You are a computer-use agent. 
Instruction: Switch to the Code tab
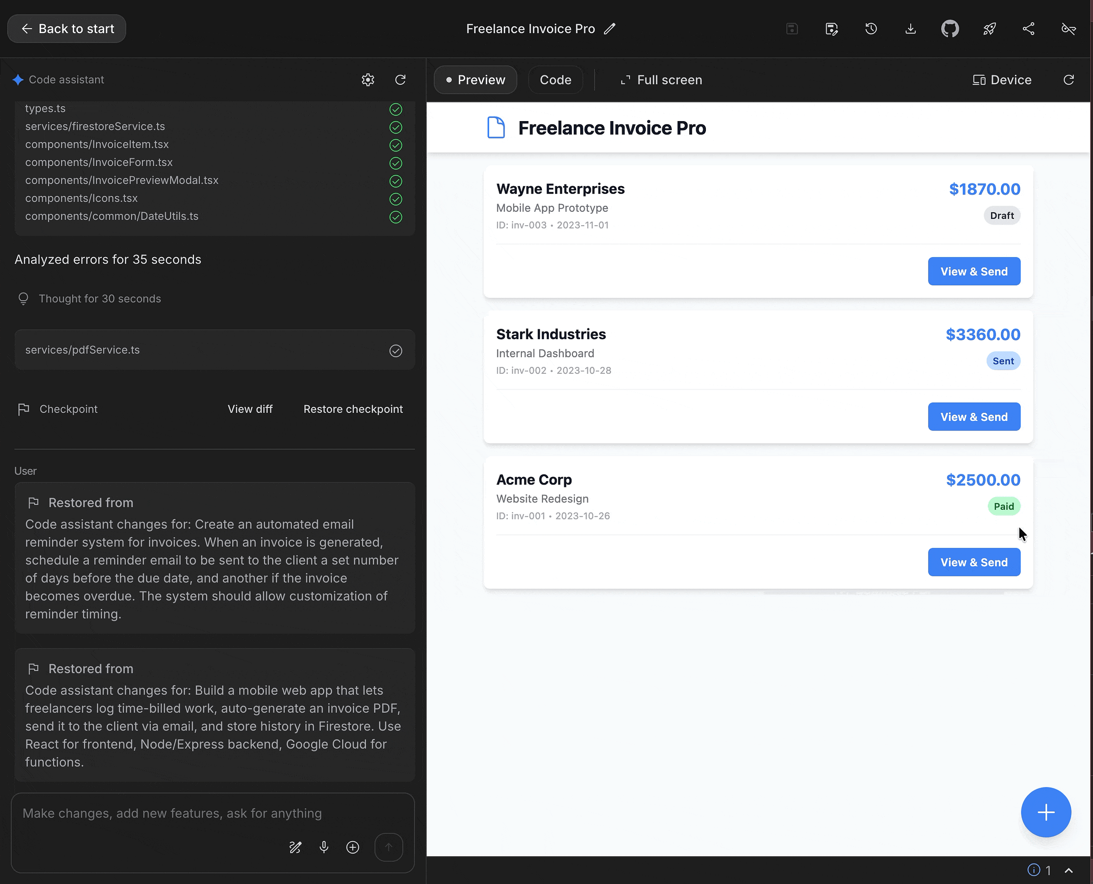pyautogui.click(x=555, y=80)
